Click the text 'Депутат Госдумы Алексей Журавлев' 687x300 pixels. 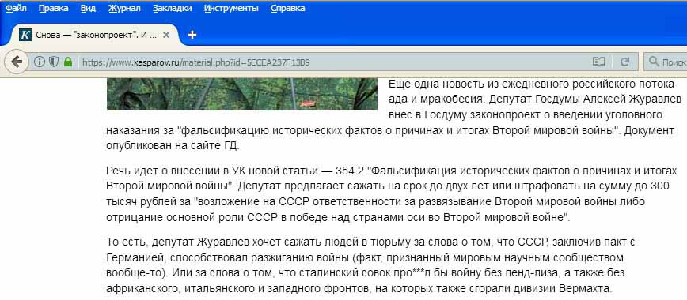tap(585, 99)
